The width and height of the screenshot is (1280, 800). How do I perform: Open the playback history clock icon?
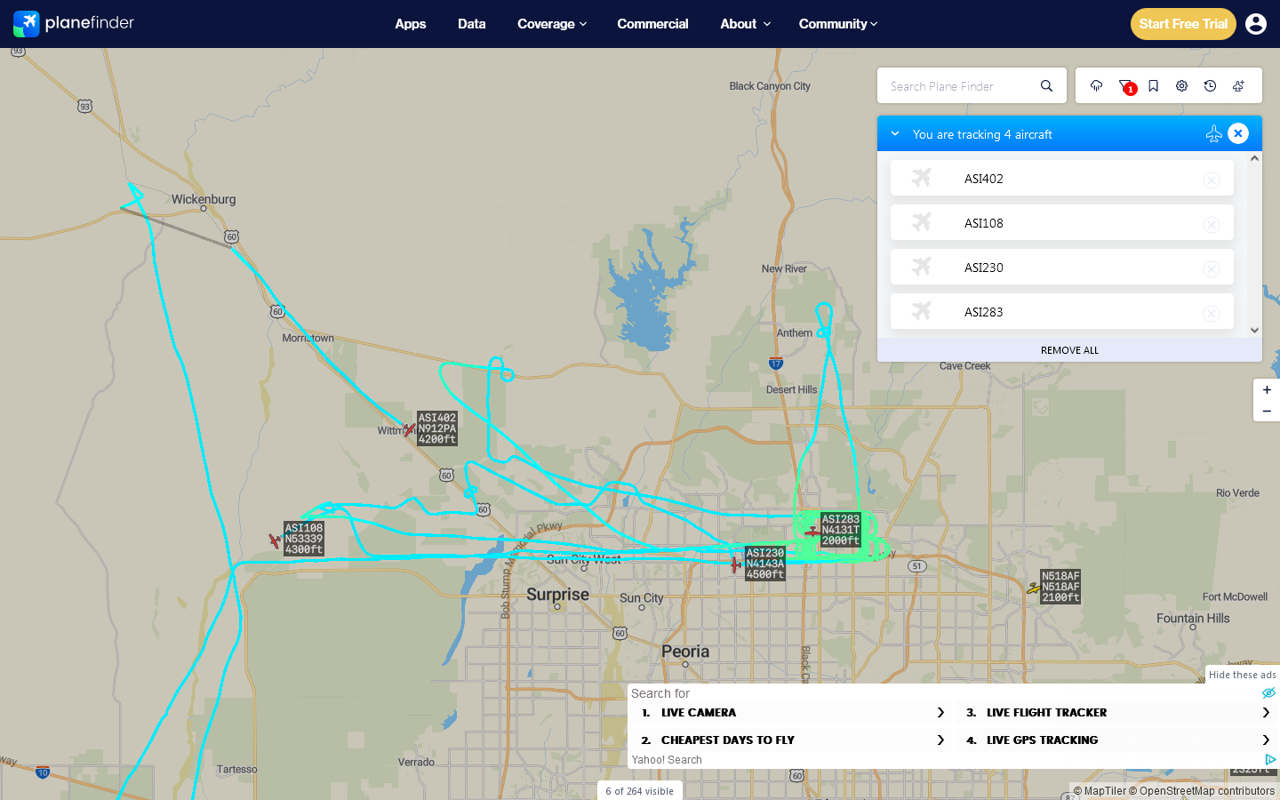coord(1210,86)
